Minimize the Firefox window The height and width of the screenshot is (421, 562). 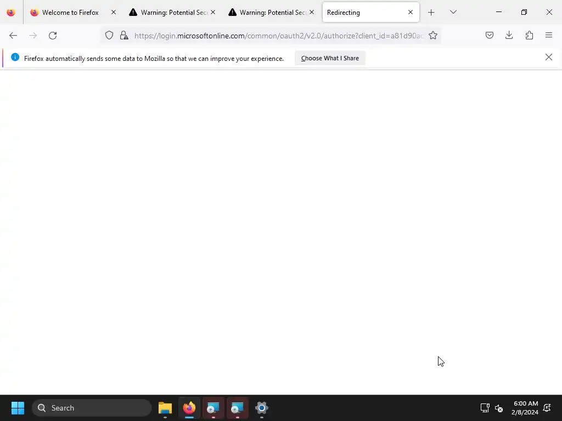click(498, 12)
